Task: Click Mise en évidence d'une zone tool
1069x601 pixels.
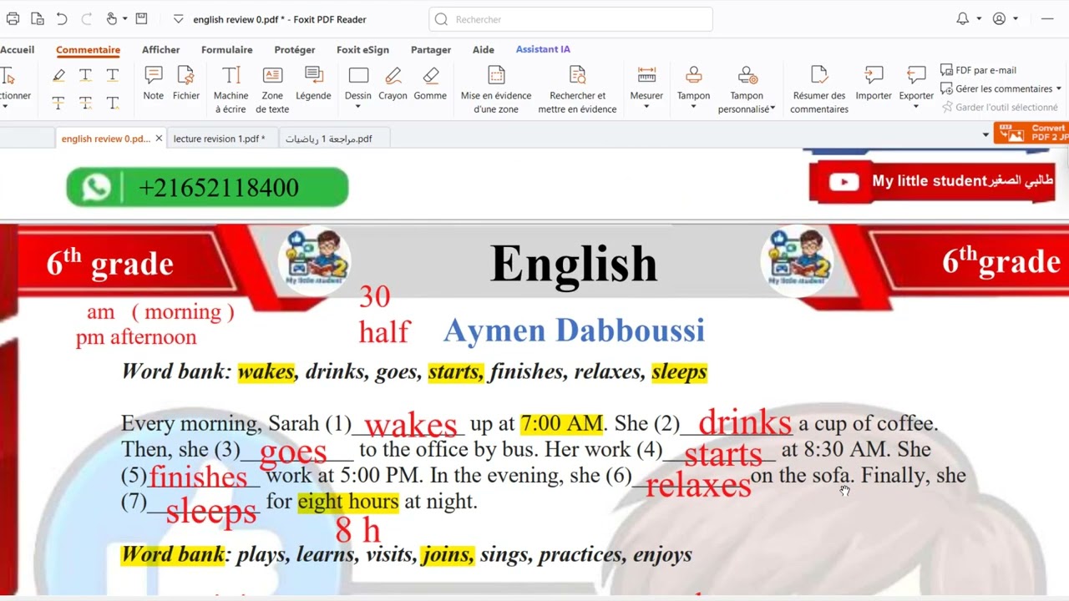Action: point(496,90)
